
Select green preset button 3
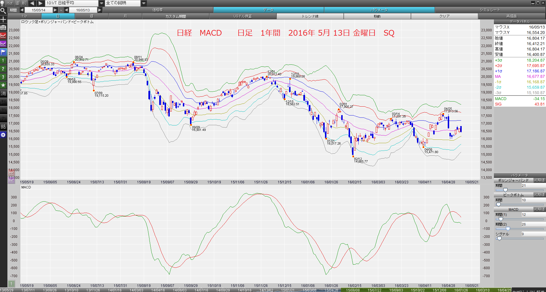point(3,77)
